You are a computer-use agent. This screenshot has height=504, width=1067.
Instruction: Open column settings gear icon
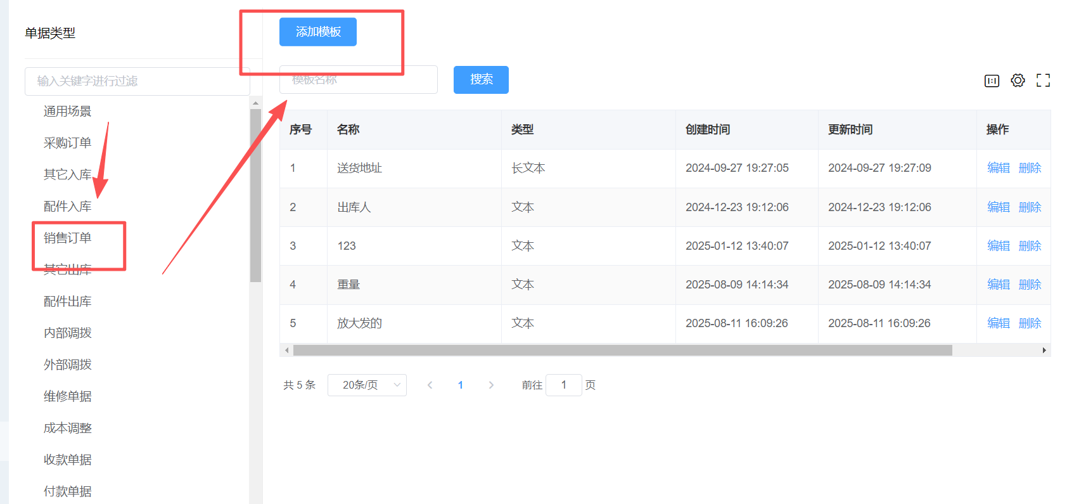coord(1018,81)
